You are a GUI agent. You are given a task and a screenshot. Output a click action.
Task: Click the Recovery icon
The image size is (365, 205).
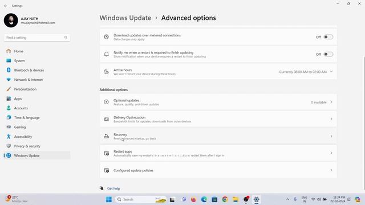coord(107,136)
